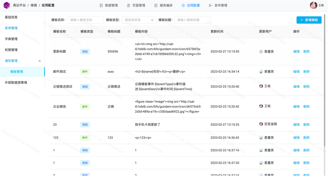Viewport: 328px width, 178px height.
Task: Click the 页面管理 page icon
Action: pyautogui.click(x=128, y=5)
